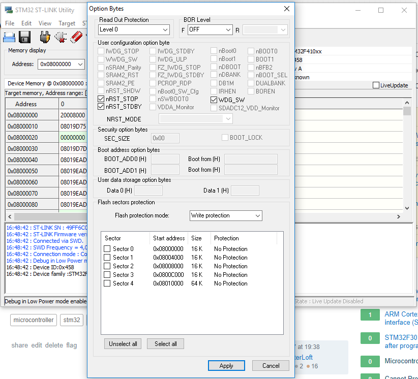Click the Disconnect from target icon
The height and width of the screenshot is (379, 418).
click(61, 37)
